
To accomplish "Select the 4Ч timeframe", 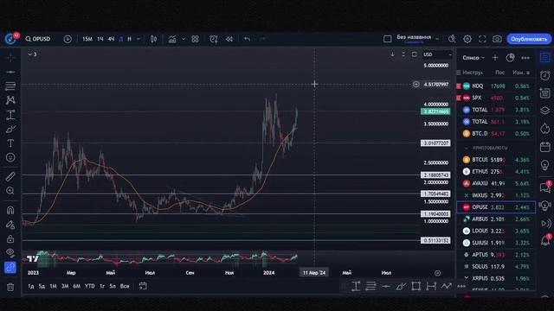I will coord(111,39).
